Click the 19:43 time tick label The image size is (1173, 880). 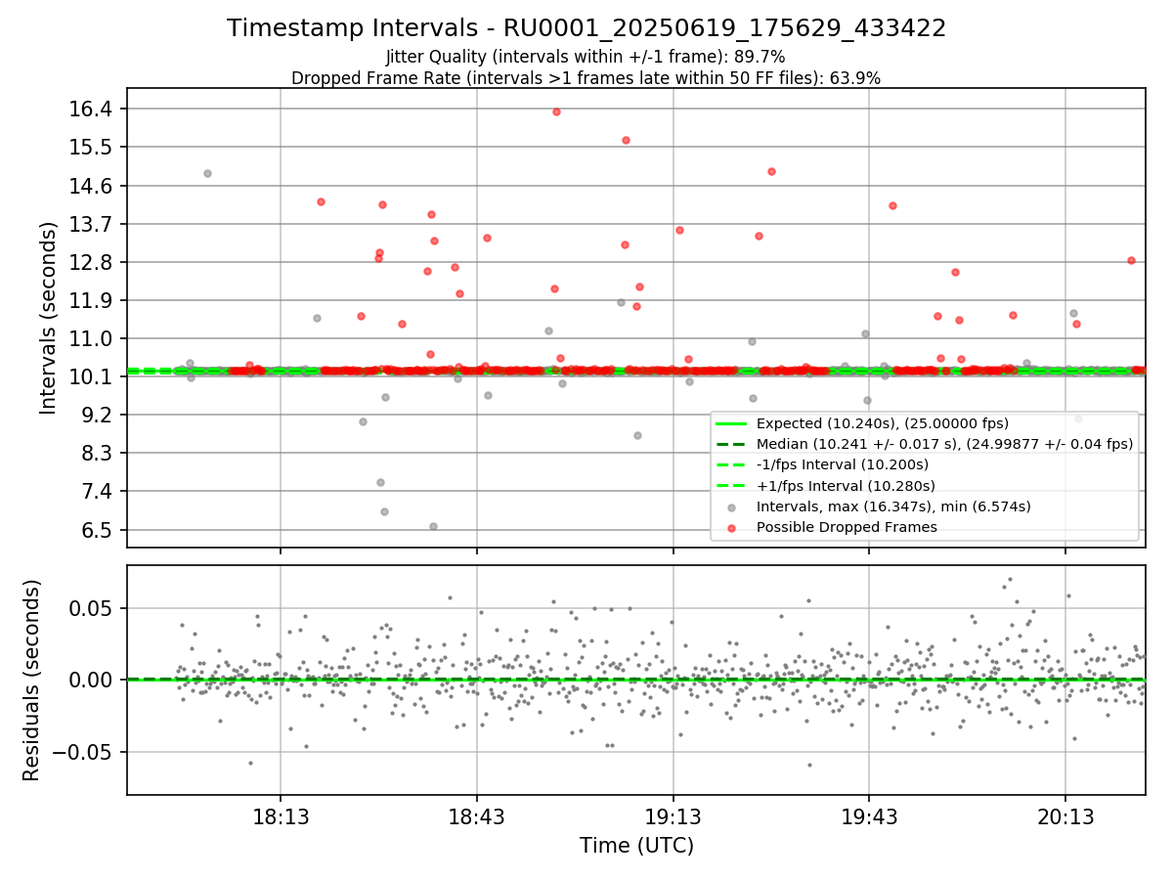pos(869,815)
